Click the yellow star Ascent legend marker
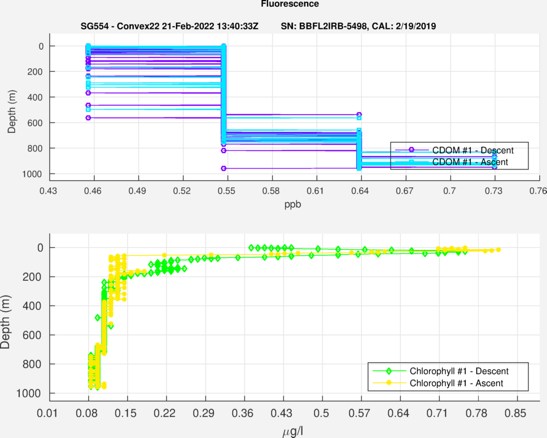 coord(389,383)
